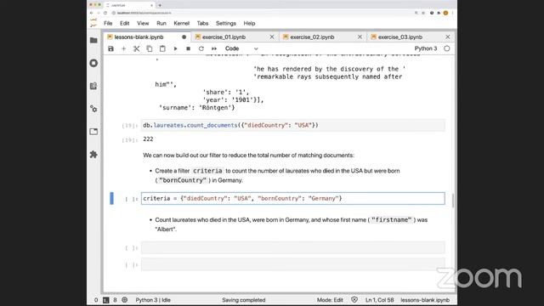Open the Tabs menu
Screen dimensions: 544x306
point(202,23)
